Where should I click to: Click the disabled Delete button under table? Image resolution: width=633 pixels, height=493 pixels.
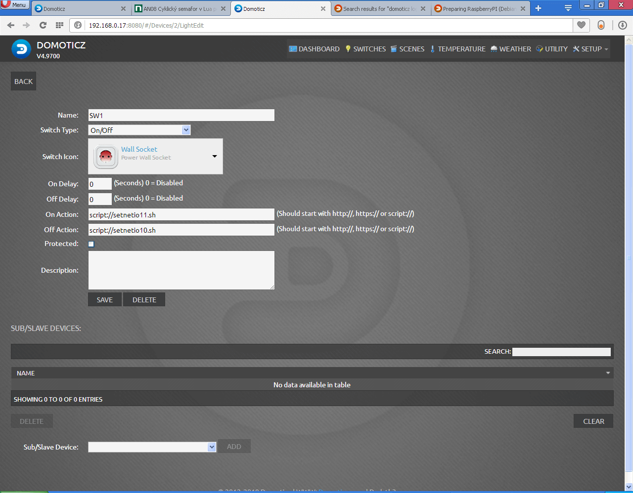coord(32,421)
